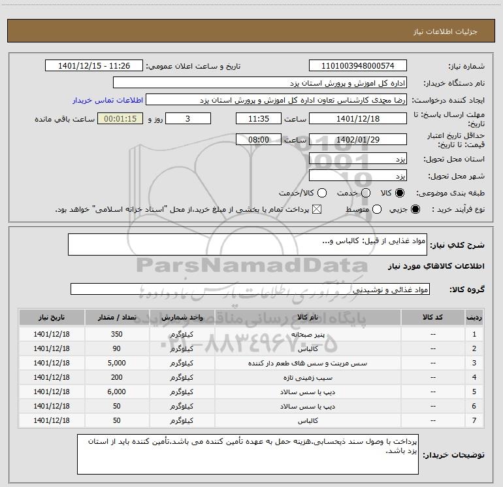
Task: Click the تاریخ نیاز column header
Action: point(52,318)
